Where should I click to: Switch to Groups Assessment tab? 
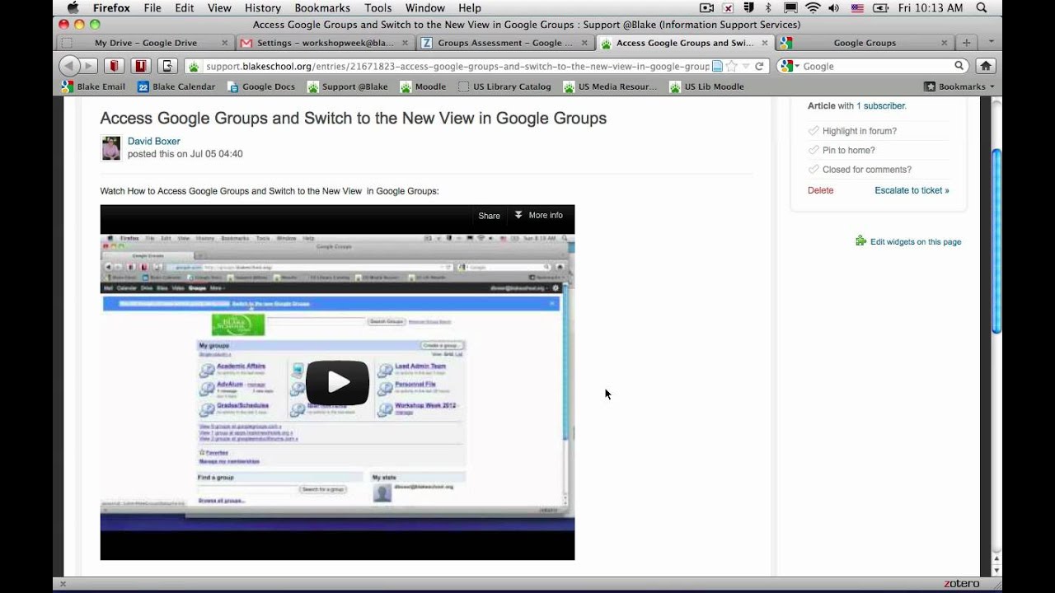coord(505,43)
